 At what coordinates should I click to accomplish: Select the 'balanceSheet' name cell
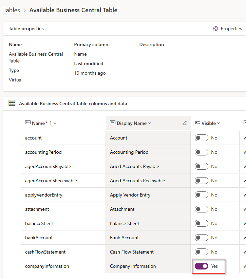click(63, 223)
